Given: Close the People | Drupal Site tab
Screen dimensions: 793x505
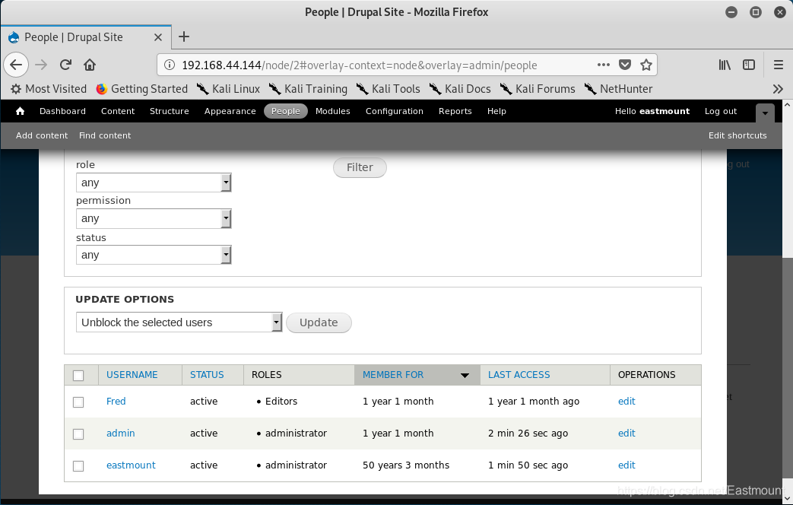Looking at the screenshot, I should [x=158, y=37].
